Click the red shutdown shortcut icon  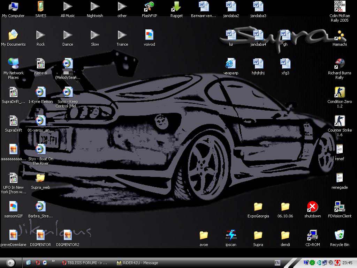[x=312, y=207]
